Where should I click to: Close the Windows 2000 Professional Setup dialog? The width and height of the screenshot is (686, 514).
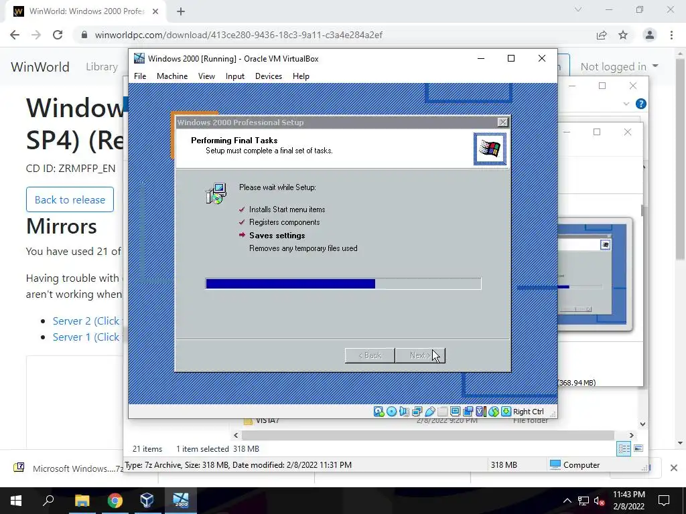[503, 122]
